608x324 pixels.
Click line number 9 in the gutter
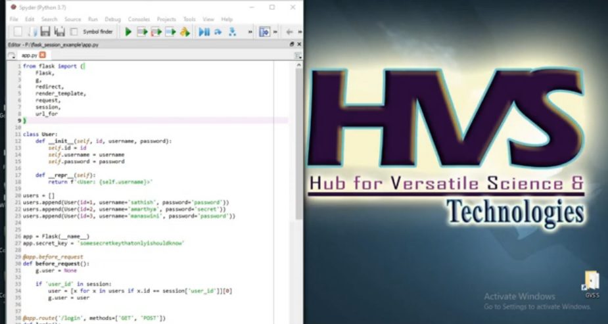pyautogui.click(x=19, y=120)
